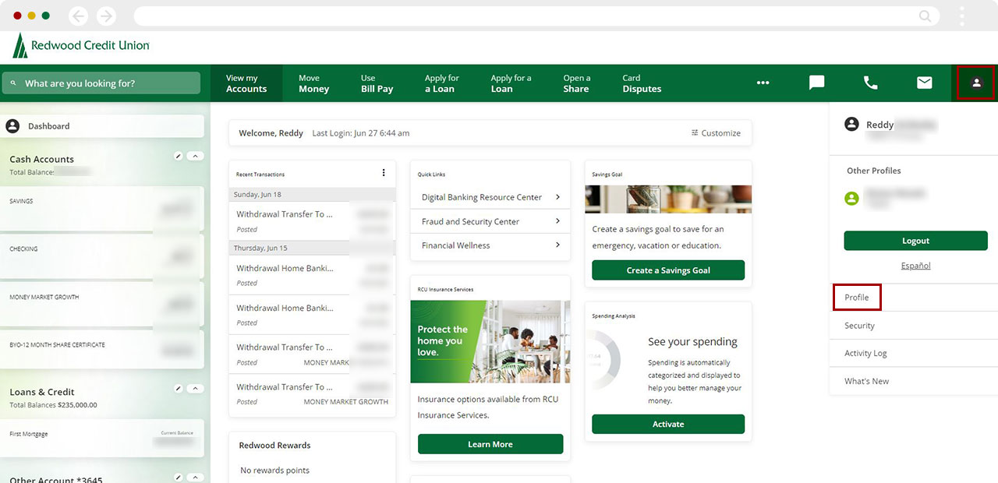Click the Logout button

(x=915, y=241)
